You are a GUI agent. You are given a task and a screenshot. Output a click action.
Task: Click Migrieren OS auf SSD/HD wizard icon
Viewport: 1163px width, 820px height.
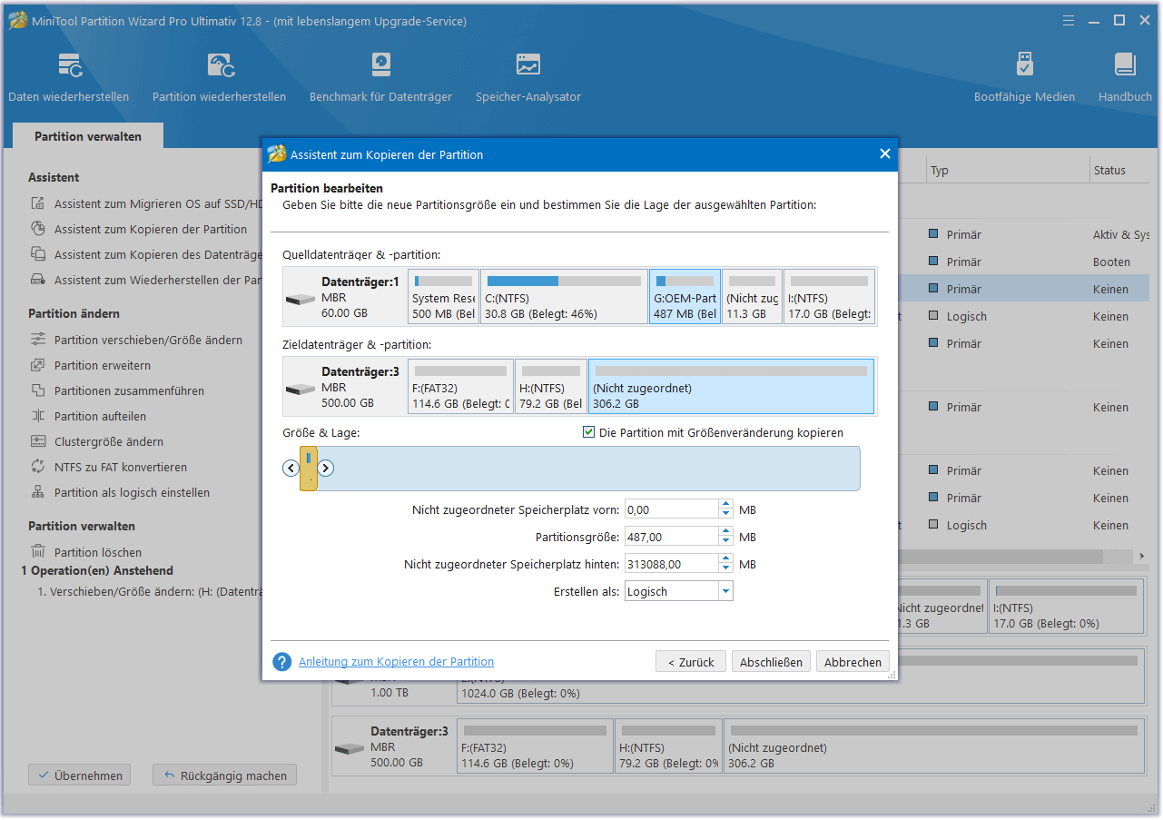(38, 204)
